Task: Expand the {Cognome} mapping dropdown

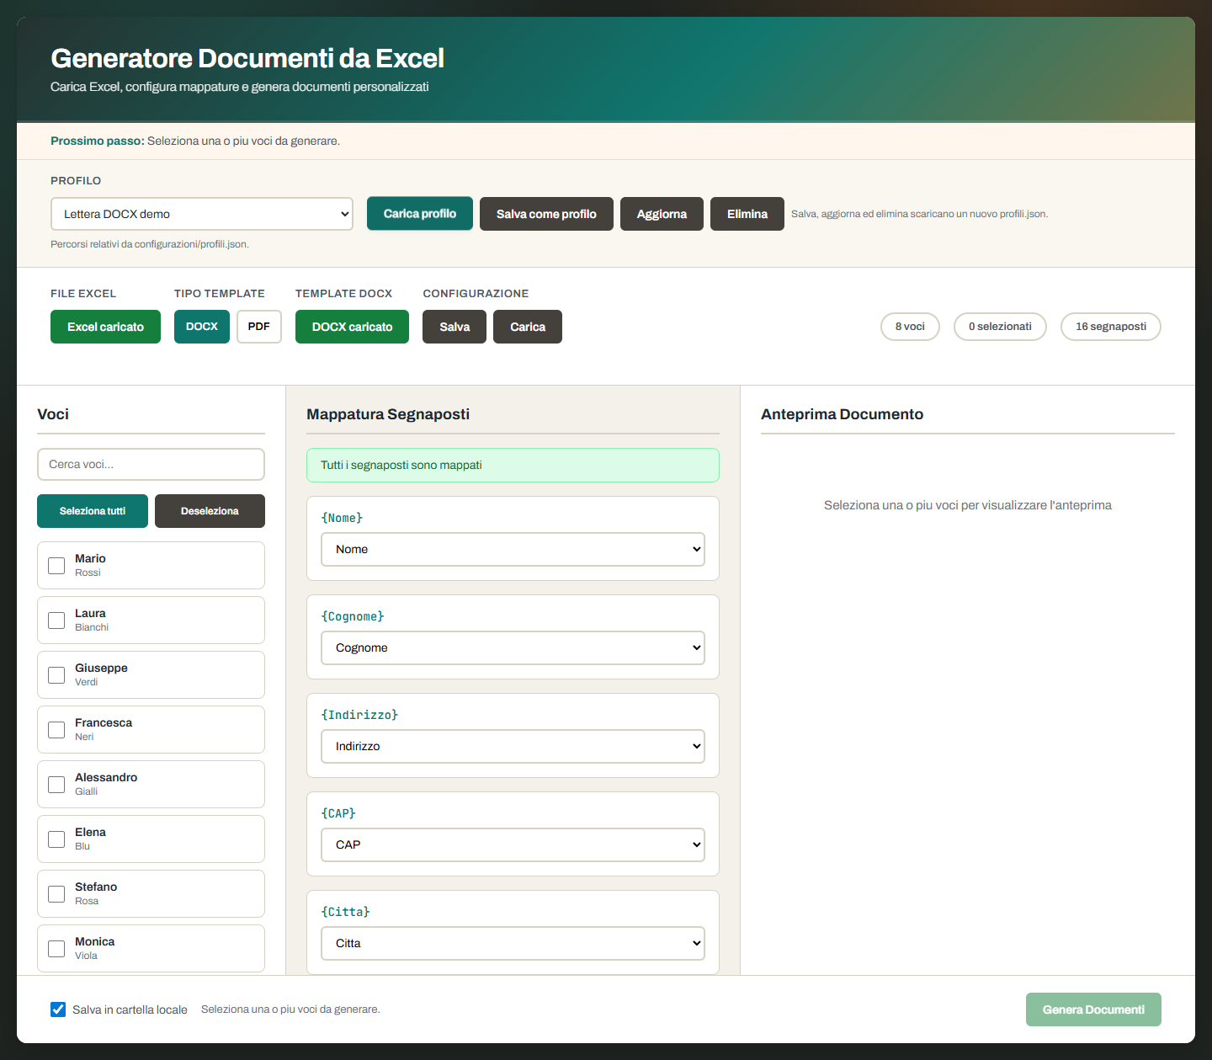Action: pyautogui.click(x=513, y=647)
